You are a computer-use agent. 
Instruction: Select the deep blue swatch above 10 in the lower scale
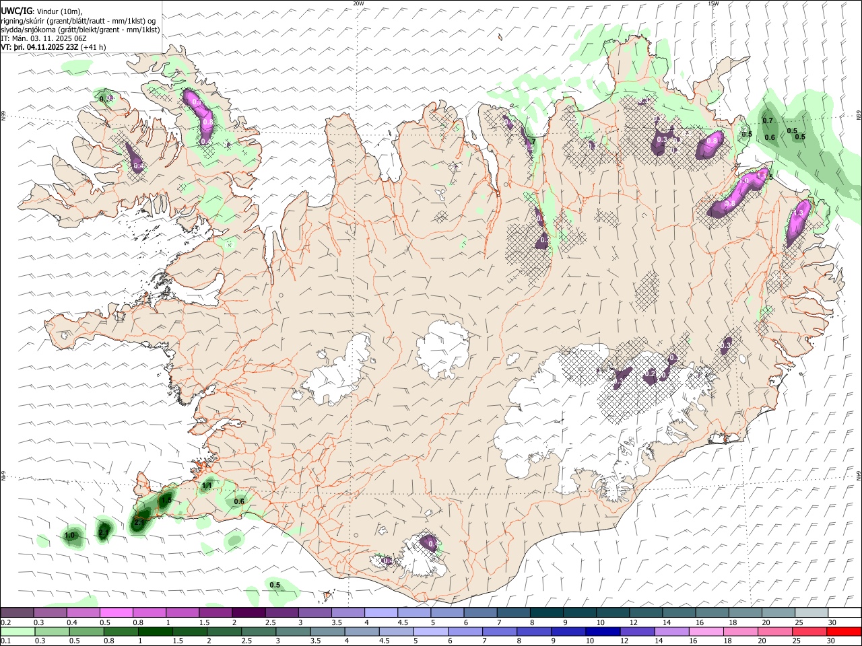tap(603, 632)
